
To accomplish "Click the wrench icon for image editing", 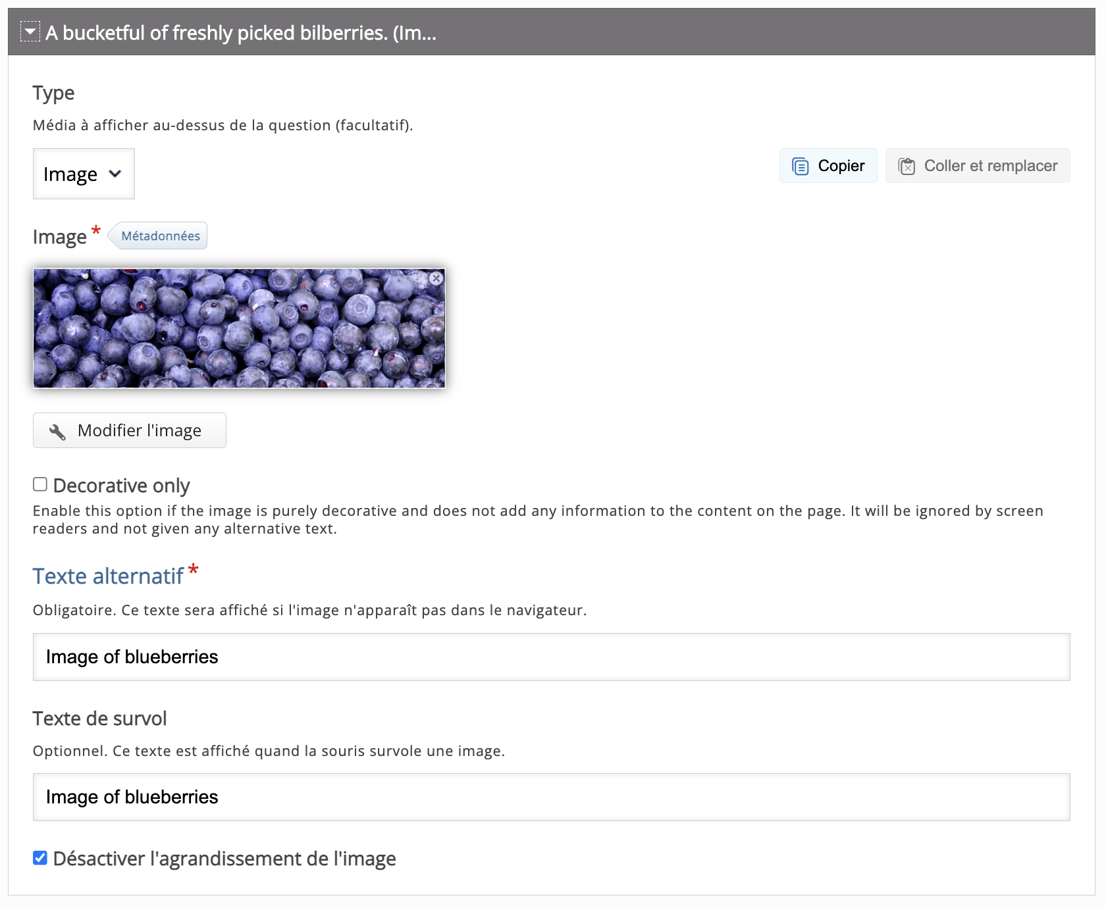I will click(x=57, y=432).
